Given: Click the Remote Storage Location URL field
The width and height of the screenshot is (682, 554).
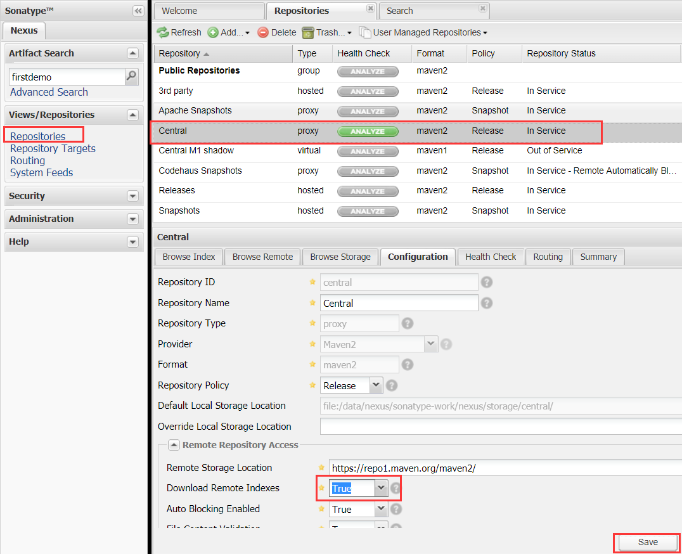Looking at the screenshot, I should click(x=505, y=468).
